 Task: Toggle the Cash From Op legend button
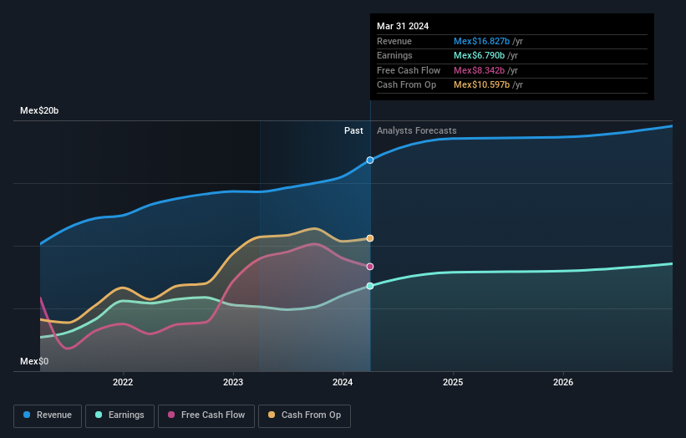click(x=304, y=415)
